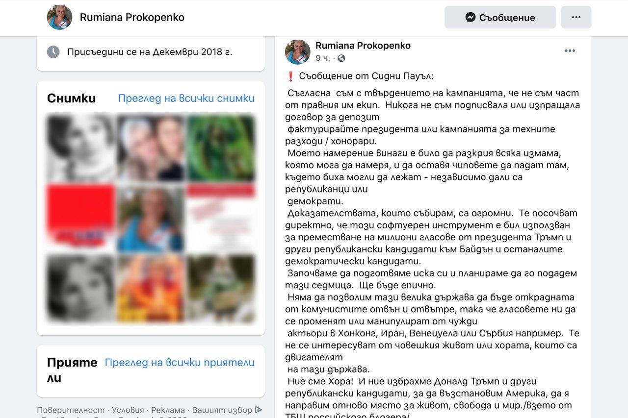Open the solid red photo thumbnail

[81, 219]
